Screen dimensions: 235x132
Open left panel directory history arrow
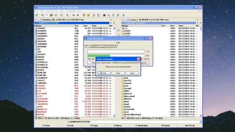[x=114, y=23]
